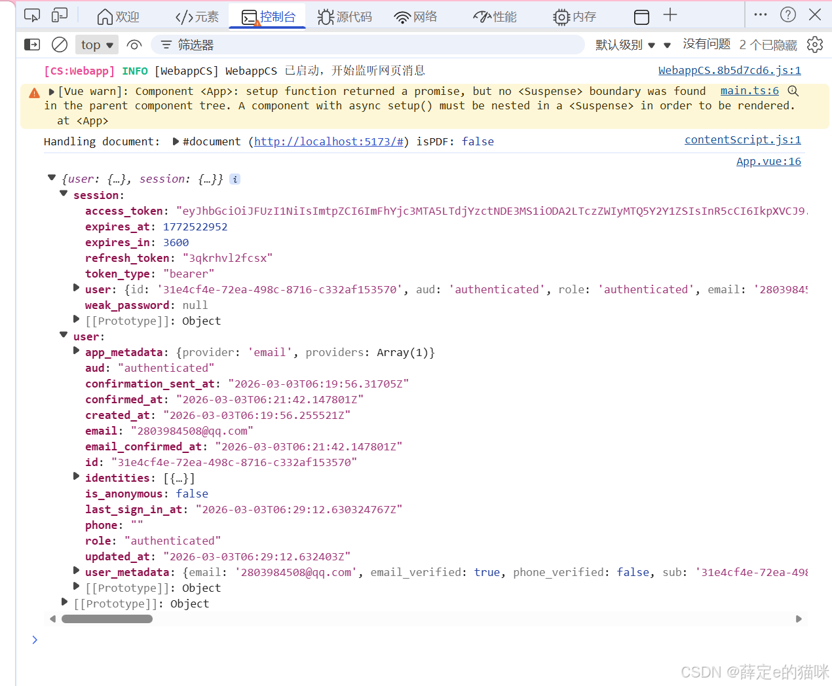Open the three-dot customize menu
The width and height of the screenshot is (832, 686).
[x=761, y=14]
